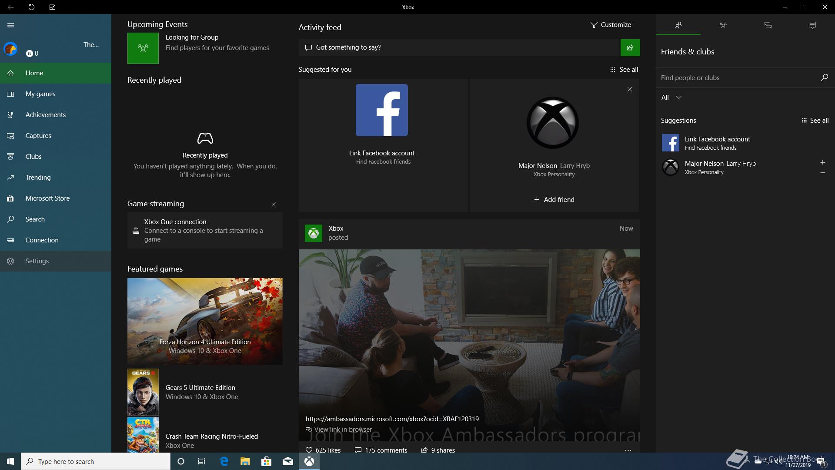The width and height of the screenshot is (835, 470).
Task: Click the Xbox post image
Action: (x=469, y=345)
